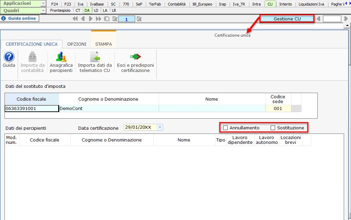Click the Codice sede field 001
Image resolution: width=351 pixels, height=220 pixels.
pos(278,108)
